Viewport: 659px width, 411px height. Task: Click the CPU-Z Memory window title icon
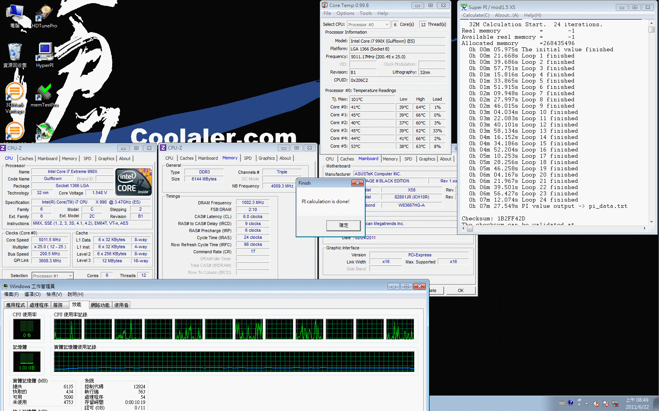[164, 148]
